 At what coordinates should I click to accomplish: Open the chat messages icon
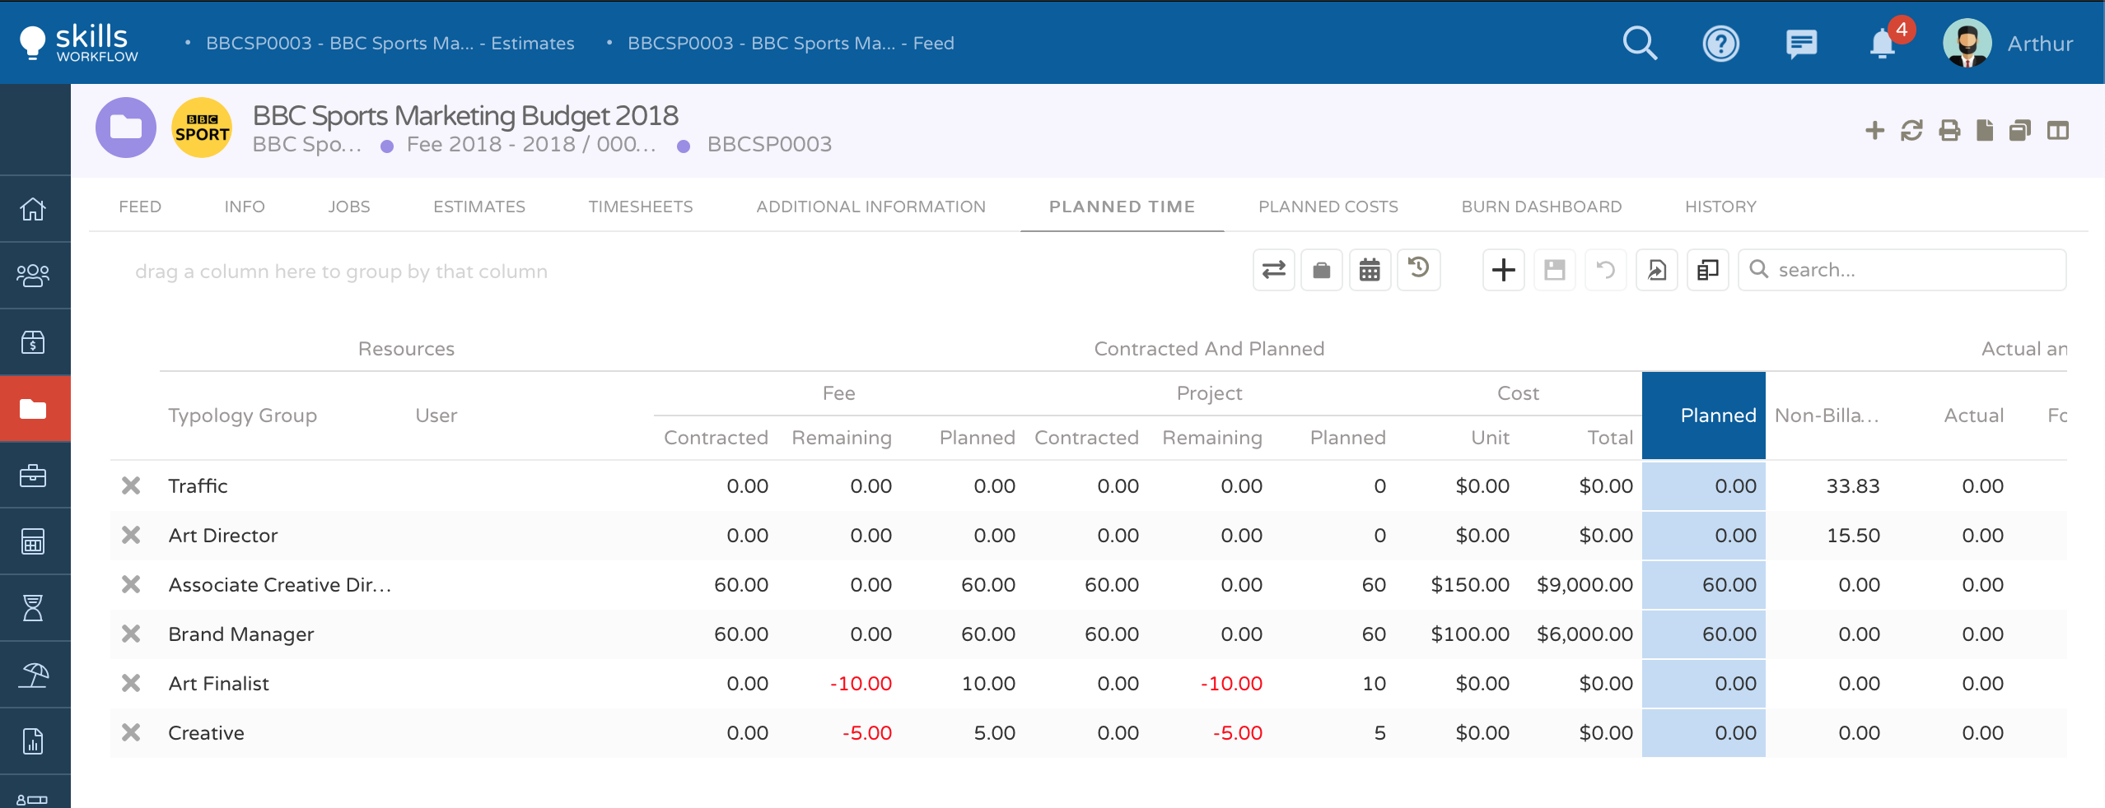[1801, 43]
